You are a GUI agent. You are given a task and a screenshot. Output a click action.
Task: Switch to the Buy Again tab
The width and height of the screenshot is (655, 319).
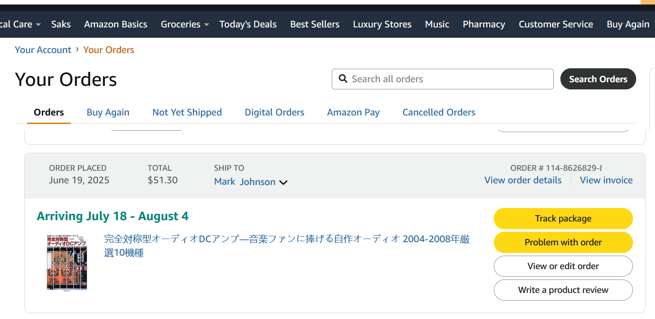[108, 112]
